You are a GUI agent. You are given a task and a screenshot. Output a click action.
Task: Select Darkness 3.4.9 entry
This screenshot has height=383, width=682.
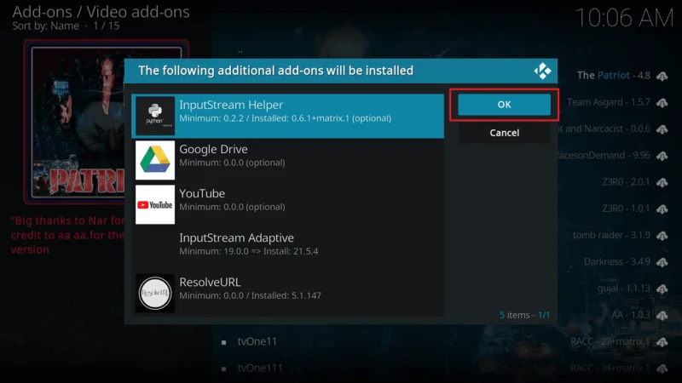(616, 262)
